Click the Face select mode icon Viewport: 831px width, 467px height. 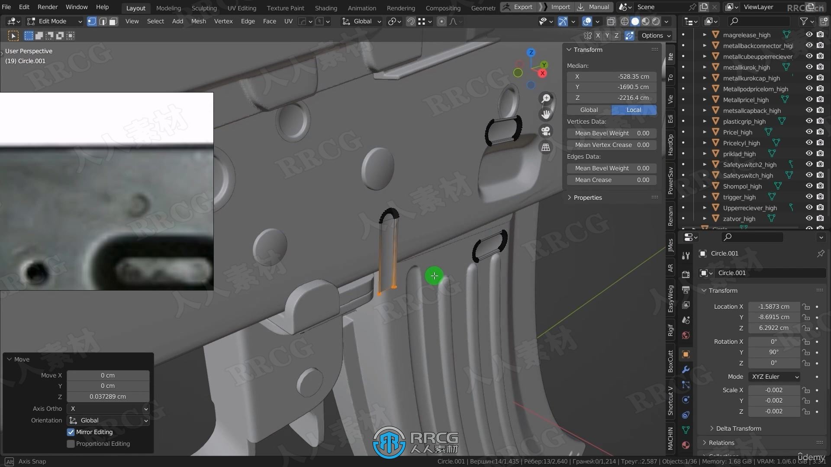(x=113, y=21)
